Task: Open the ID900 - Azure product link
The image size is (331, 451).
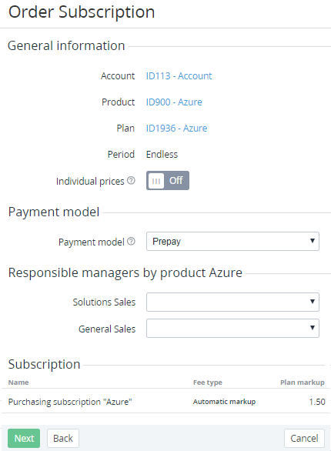Action: [x=174, y=102]
